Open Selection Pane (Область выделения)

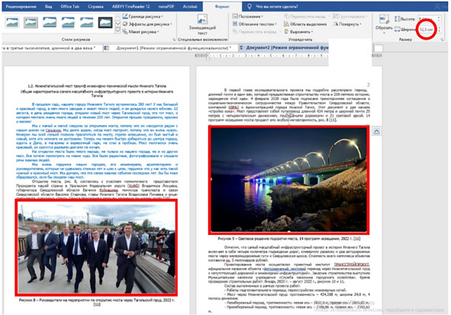click(305, 24)
